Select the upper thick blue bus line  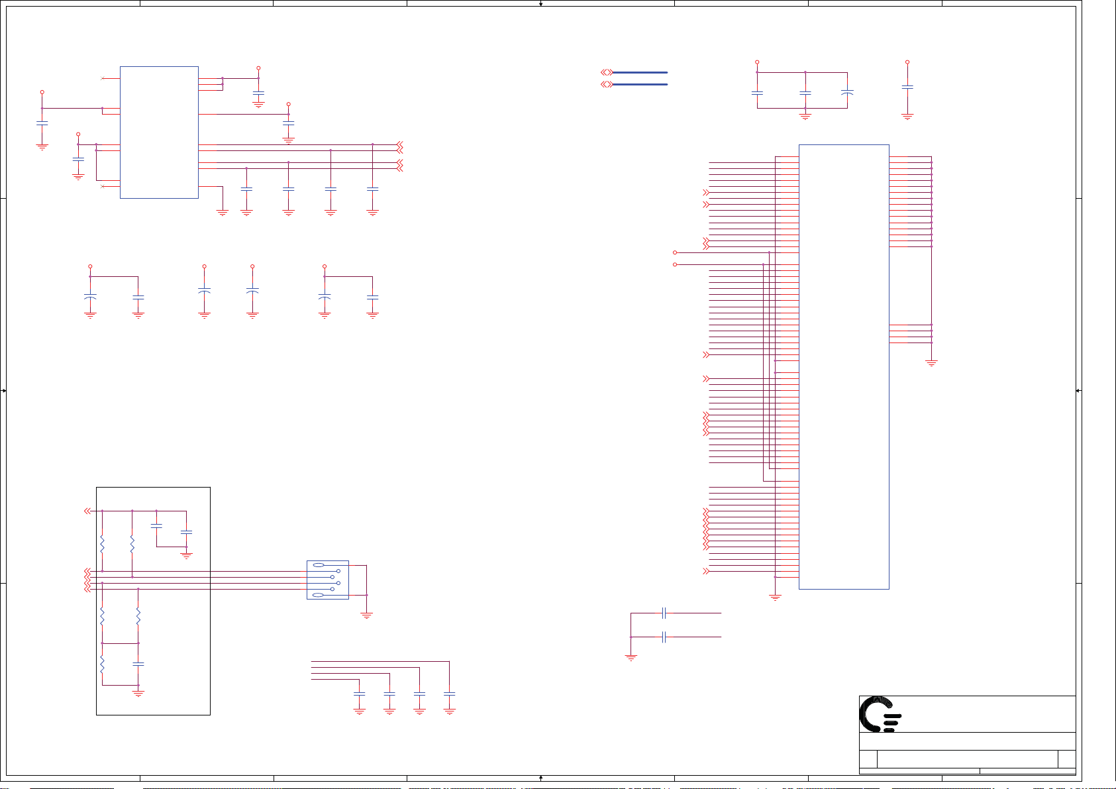640,72
